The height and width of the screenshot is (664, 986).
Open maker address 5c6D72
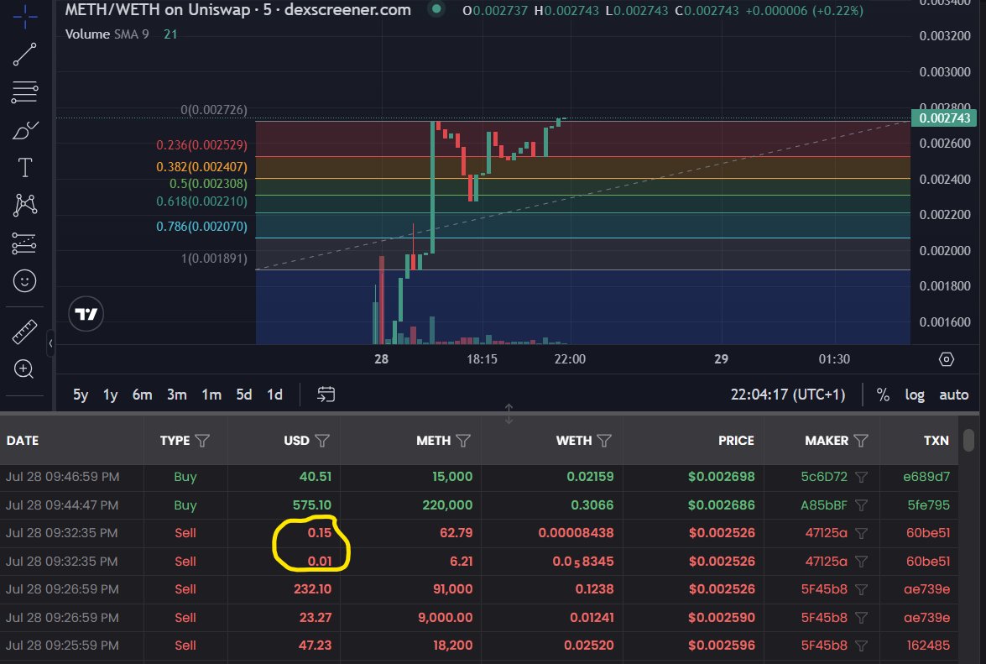click(824, 477)
